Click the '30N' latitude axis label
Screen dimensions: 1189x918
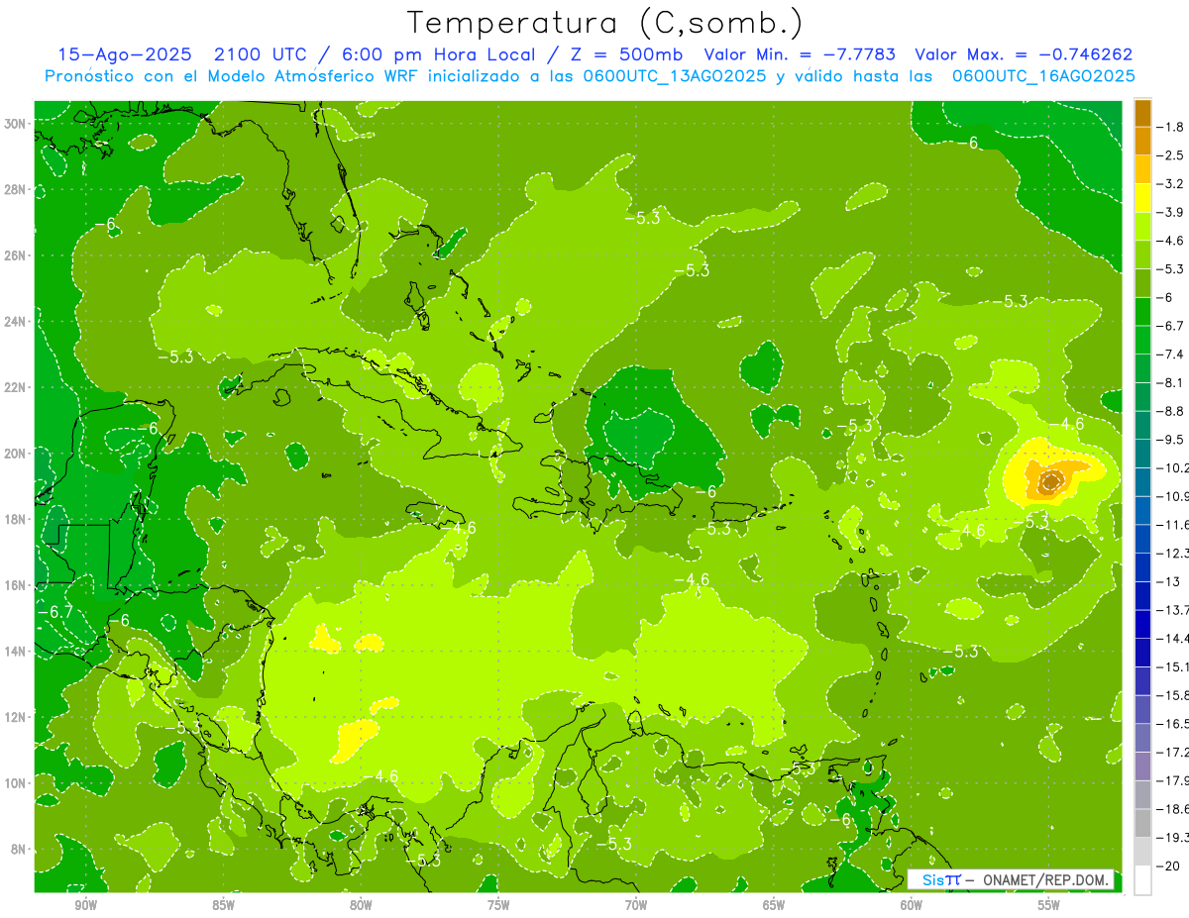[15, 124]
